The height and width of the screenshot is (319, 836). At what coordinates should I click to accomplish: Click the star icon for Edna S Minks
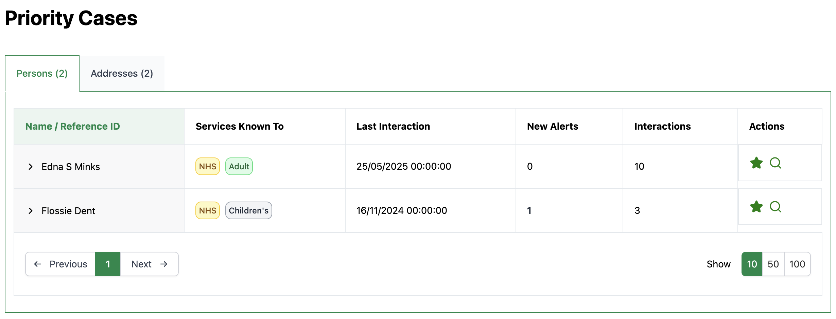coord(756,163)
